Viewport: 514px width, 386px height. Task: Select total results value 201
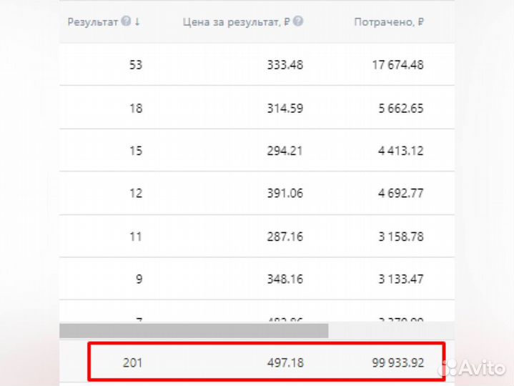click(x=132, y=362)
